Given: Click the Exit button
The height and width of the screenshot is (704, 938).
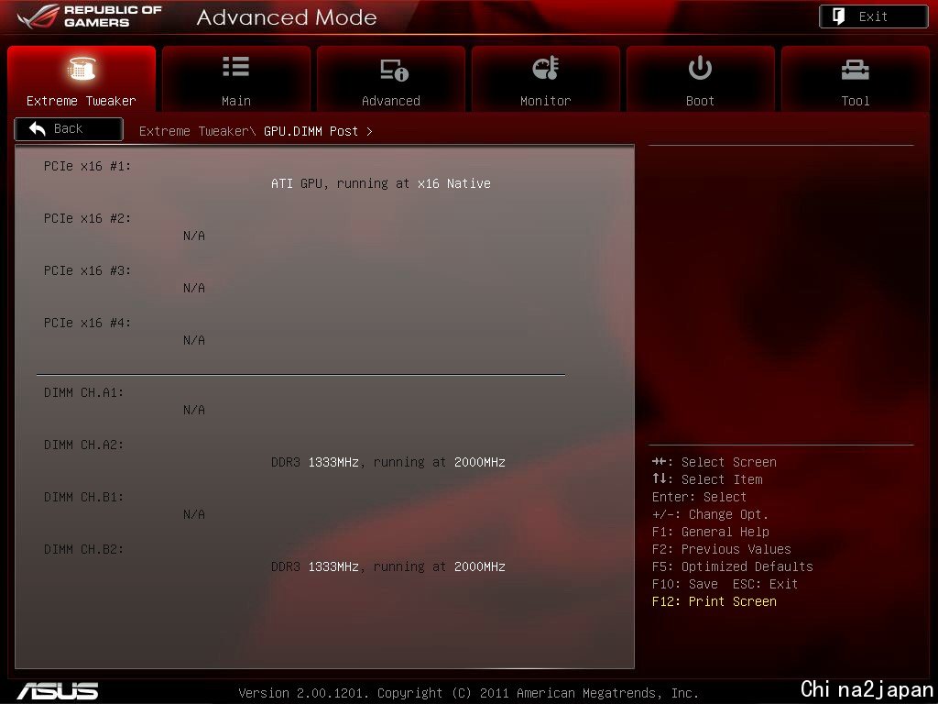Looking at the screenshot, I should [x=873, y=16].
